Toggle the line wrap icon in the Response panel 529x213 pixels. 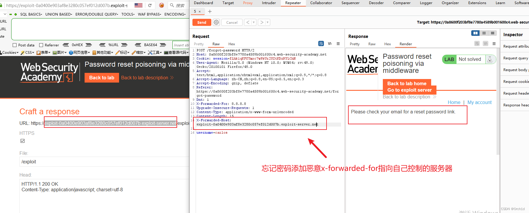pos(477,43)
